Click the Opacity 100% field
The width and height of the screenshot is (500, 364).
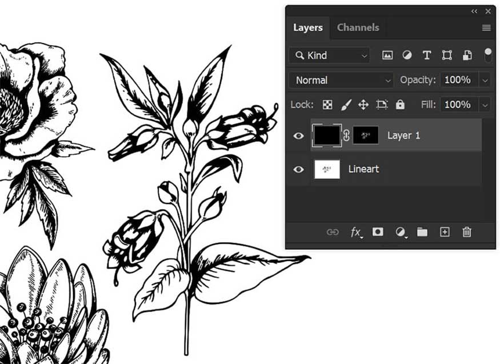pos(459,80)
